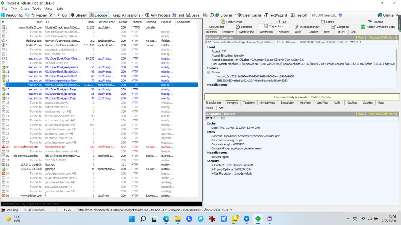Click the QuickExec command input box
401x225 pixels.
tap(101, 204)
